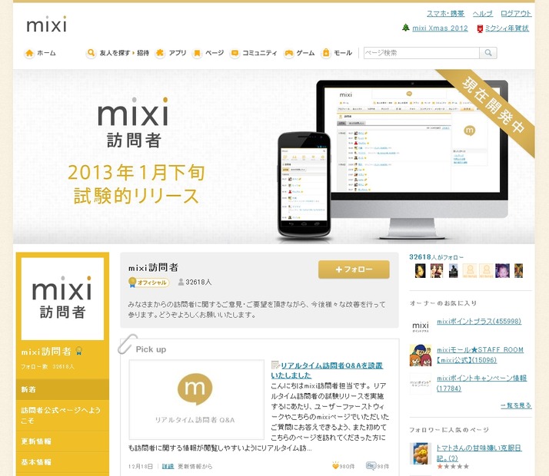Screen dimensions: 549x476
Task: Open 友人を探す menu item
Action: point(115,53)
